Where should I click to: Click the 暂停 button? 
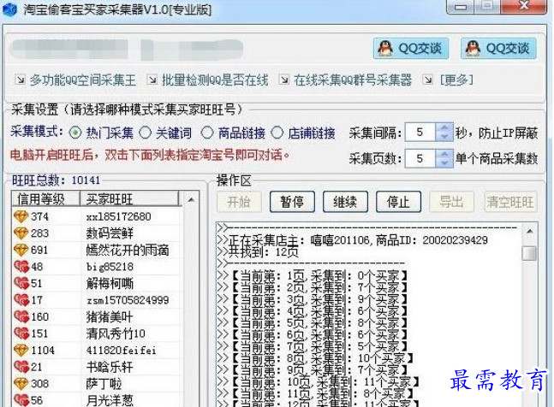click(x=292, y=202)
